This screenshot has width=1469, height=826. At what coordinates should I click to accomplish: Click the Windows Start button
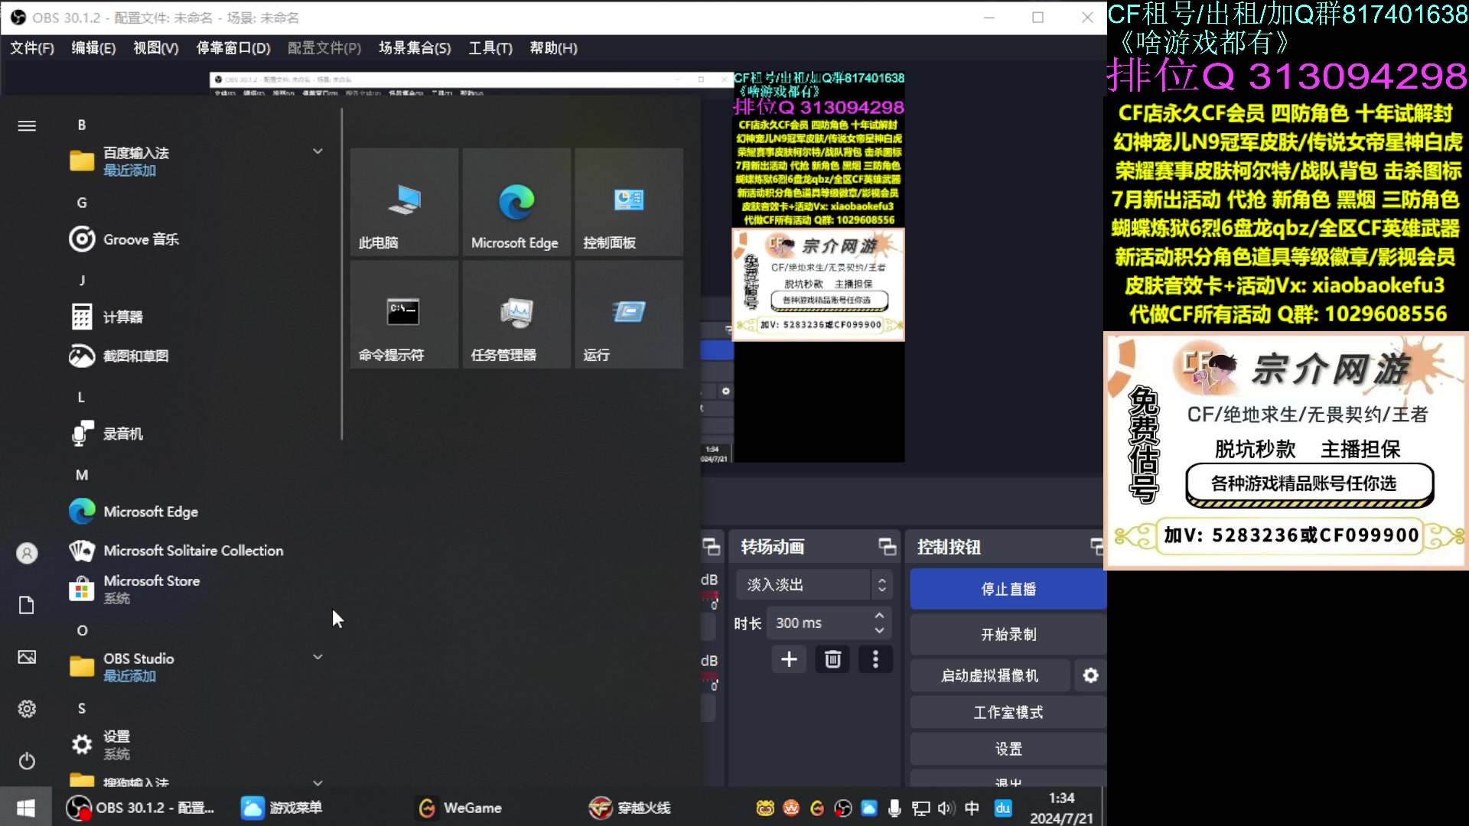pos(26,808)
